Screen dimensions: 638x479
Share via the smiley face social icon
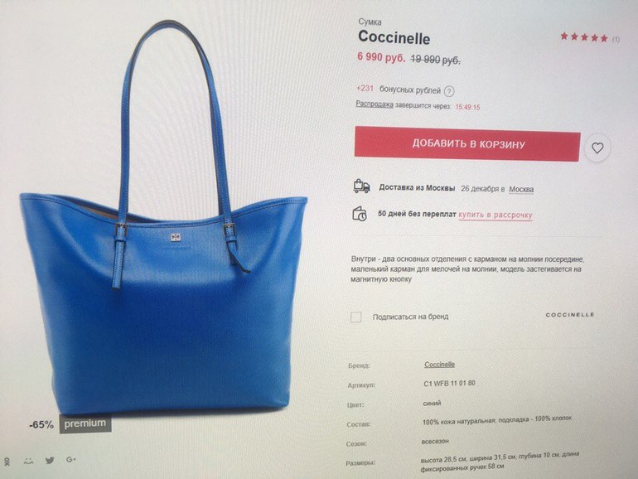(28, 461)
